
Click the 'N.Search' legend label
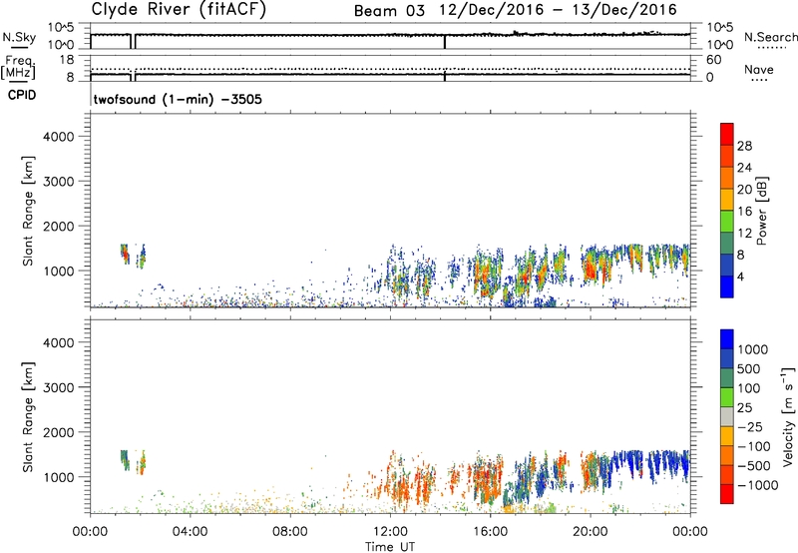[x=770, y=37]
